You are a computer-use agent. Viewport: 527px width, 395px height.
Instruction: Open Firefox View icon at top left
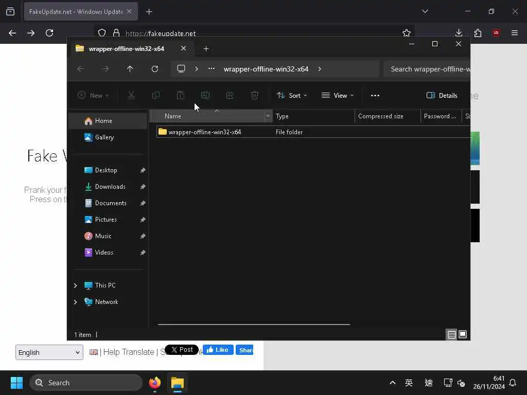(10, 11)
